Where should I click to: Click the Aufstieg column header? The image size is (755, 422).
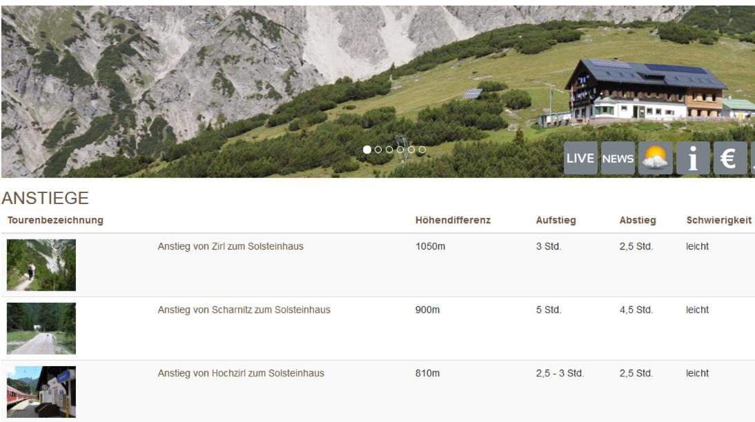tap(556, 221)
